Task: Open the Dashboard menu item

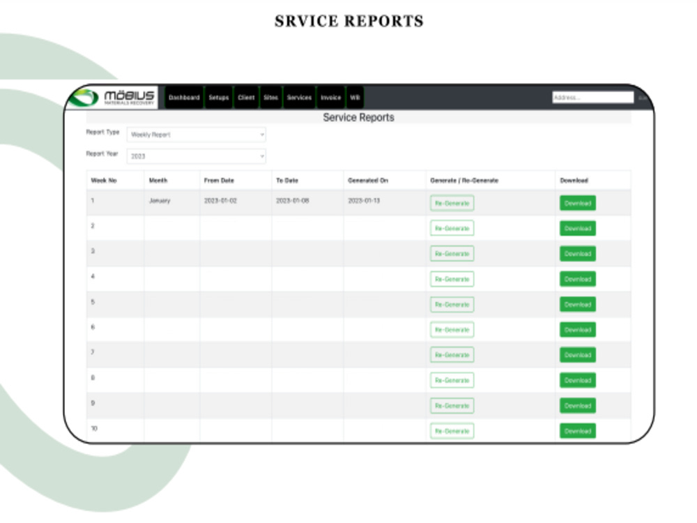Action: point(184,98)
